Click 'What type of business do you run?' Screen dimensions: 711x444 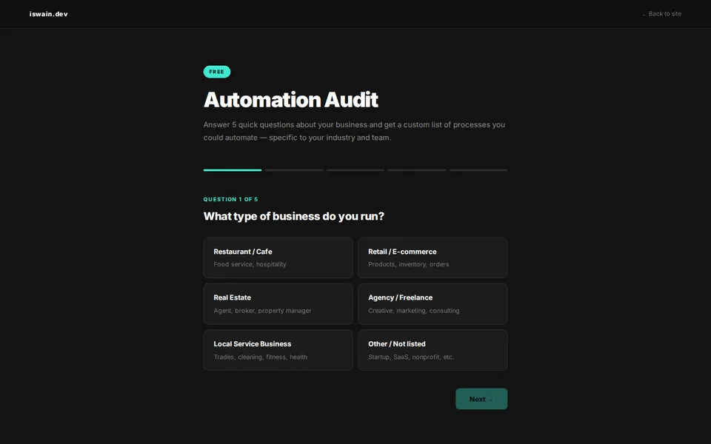(x=294, y=217)
